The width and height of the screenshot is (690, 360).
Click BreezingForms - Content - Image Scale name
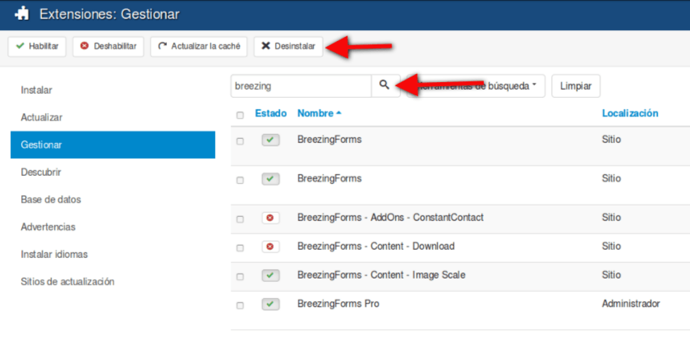point(381,275)
